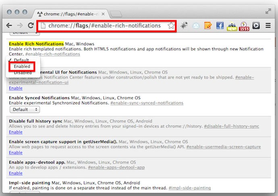Open the Chrome hamburger menu
This screenshot has width=278, height=196.
(268, 26)
